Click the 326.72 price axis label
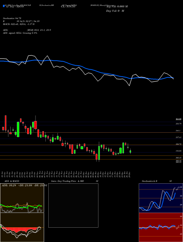This screenshot has width=183, height=242. 179,144
